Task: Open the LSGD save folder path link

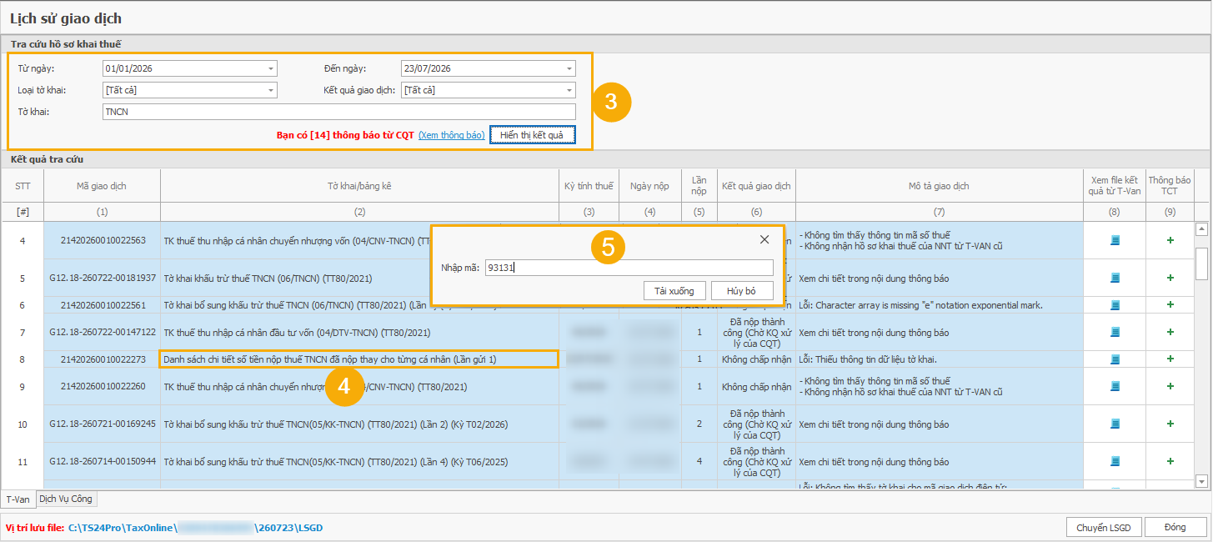Action: [x=195, y=528]
